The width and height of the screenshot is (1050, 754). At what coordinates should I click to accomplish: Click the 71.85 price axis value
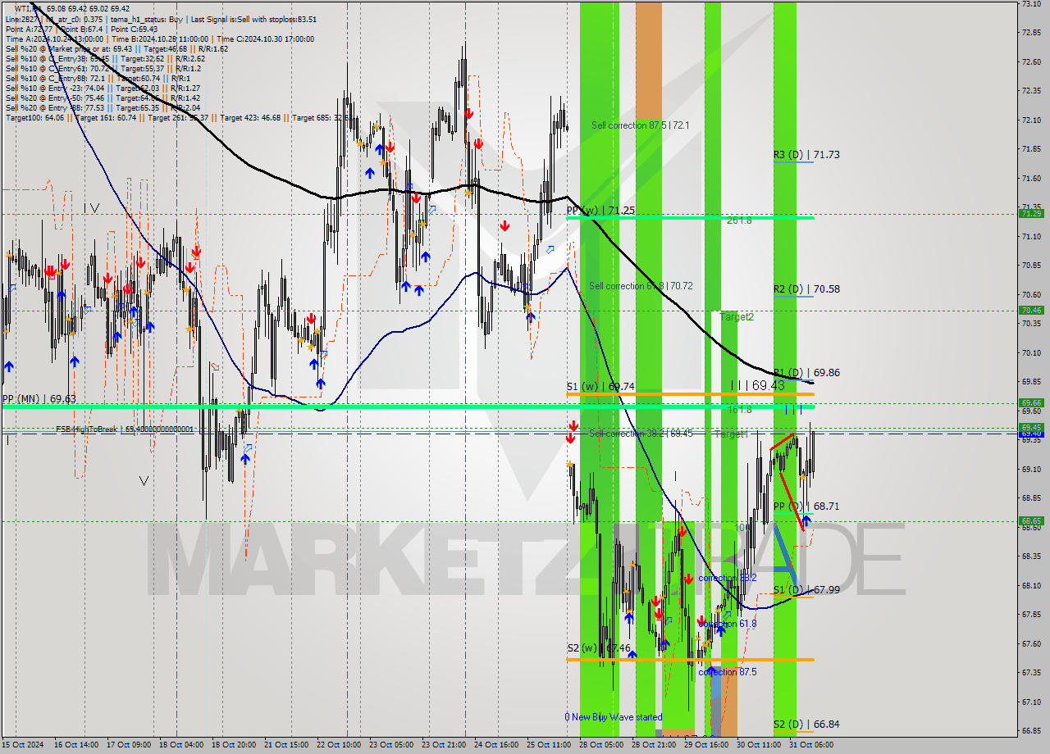click(1031, 149)
